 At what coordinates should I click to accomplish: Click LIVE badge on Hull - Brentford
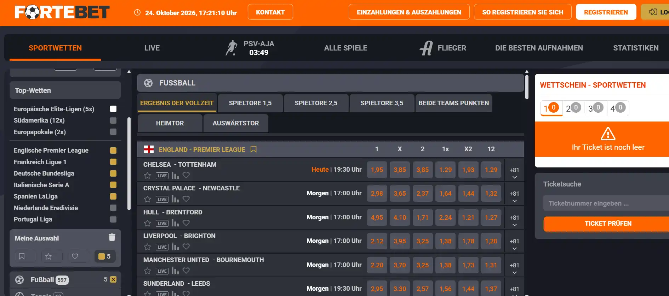click(162, 223)
